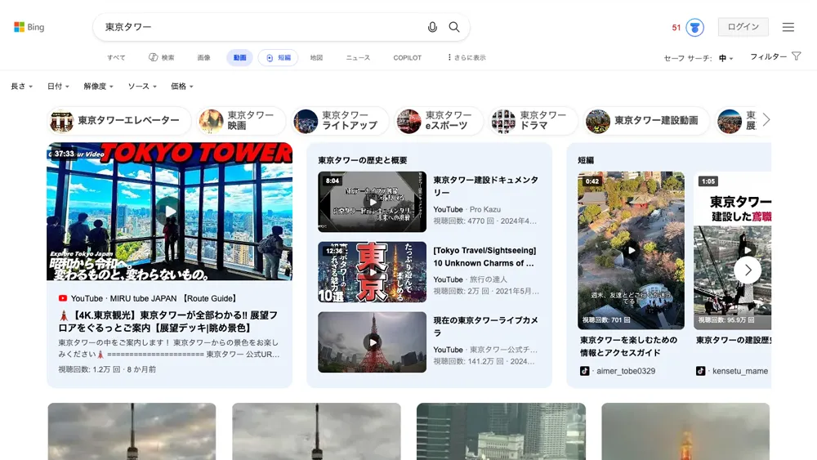This screenshot has width=817, height=460.
Task: Change SafeSearch 中 setting dropdown
Action: point(725,58)
